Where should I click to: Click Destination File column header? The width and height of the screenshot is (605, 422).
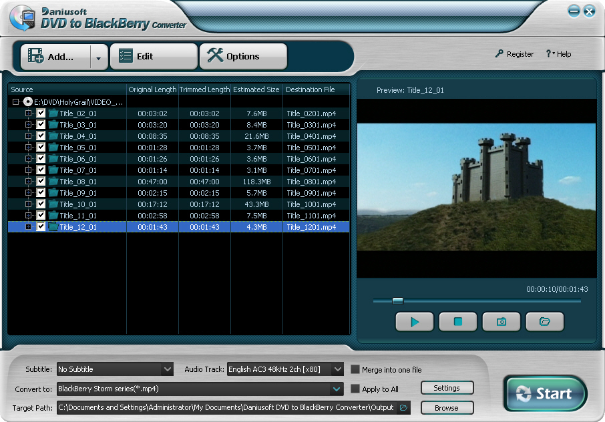[x=317, y=89]
